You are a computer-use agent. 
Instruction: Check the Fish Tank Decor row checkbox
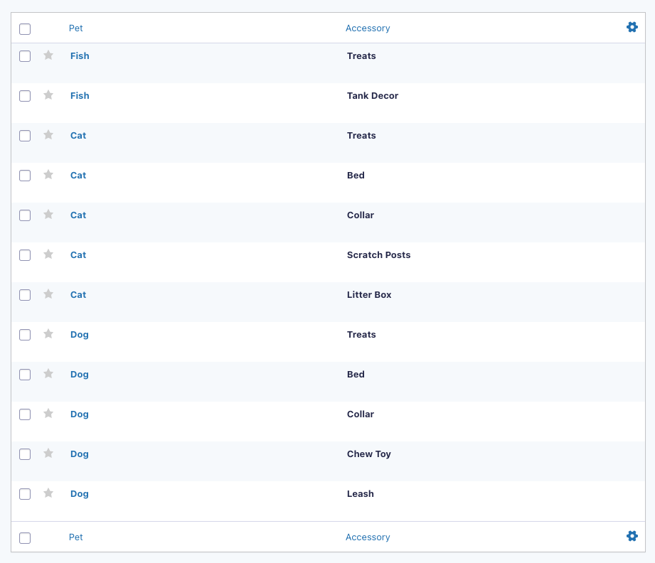[x=25, y=96]
